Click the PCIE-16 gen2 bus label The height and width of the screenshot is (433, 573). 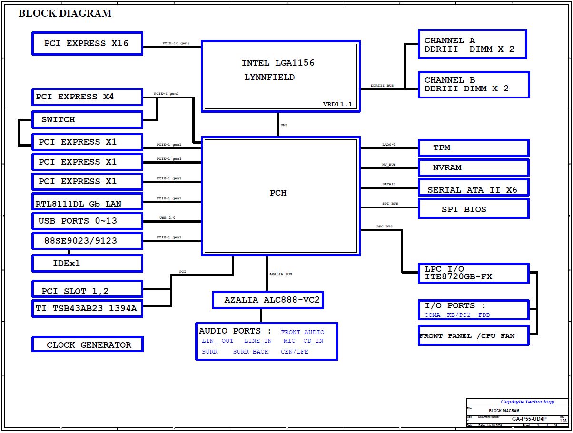(176, 43)
